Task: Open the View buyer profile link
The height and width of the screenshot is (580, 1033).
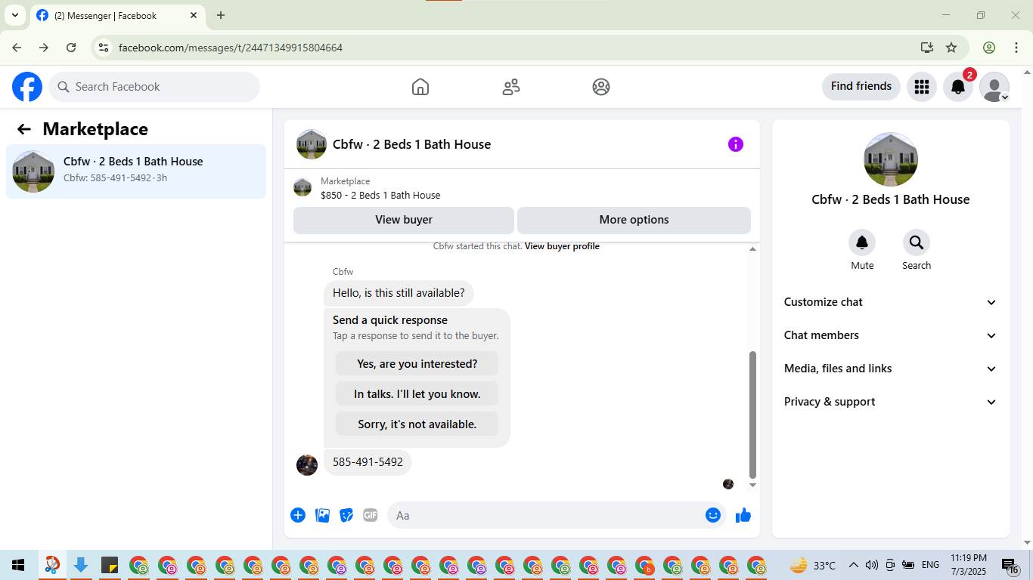Action: point(562,246)
